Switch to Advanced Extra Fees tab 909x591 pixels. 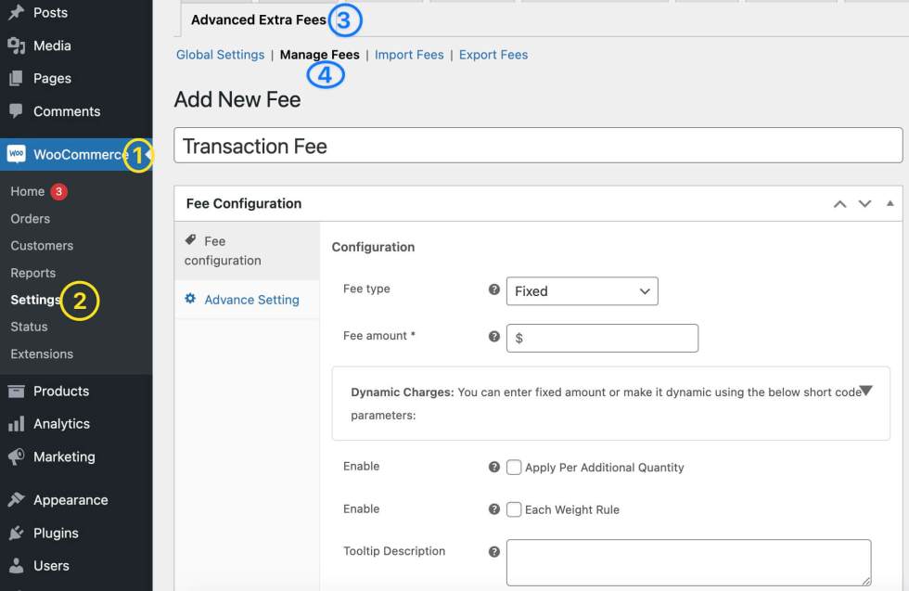pyautogui.click(x=259, y=19)
